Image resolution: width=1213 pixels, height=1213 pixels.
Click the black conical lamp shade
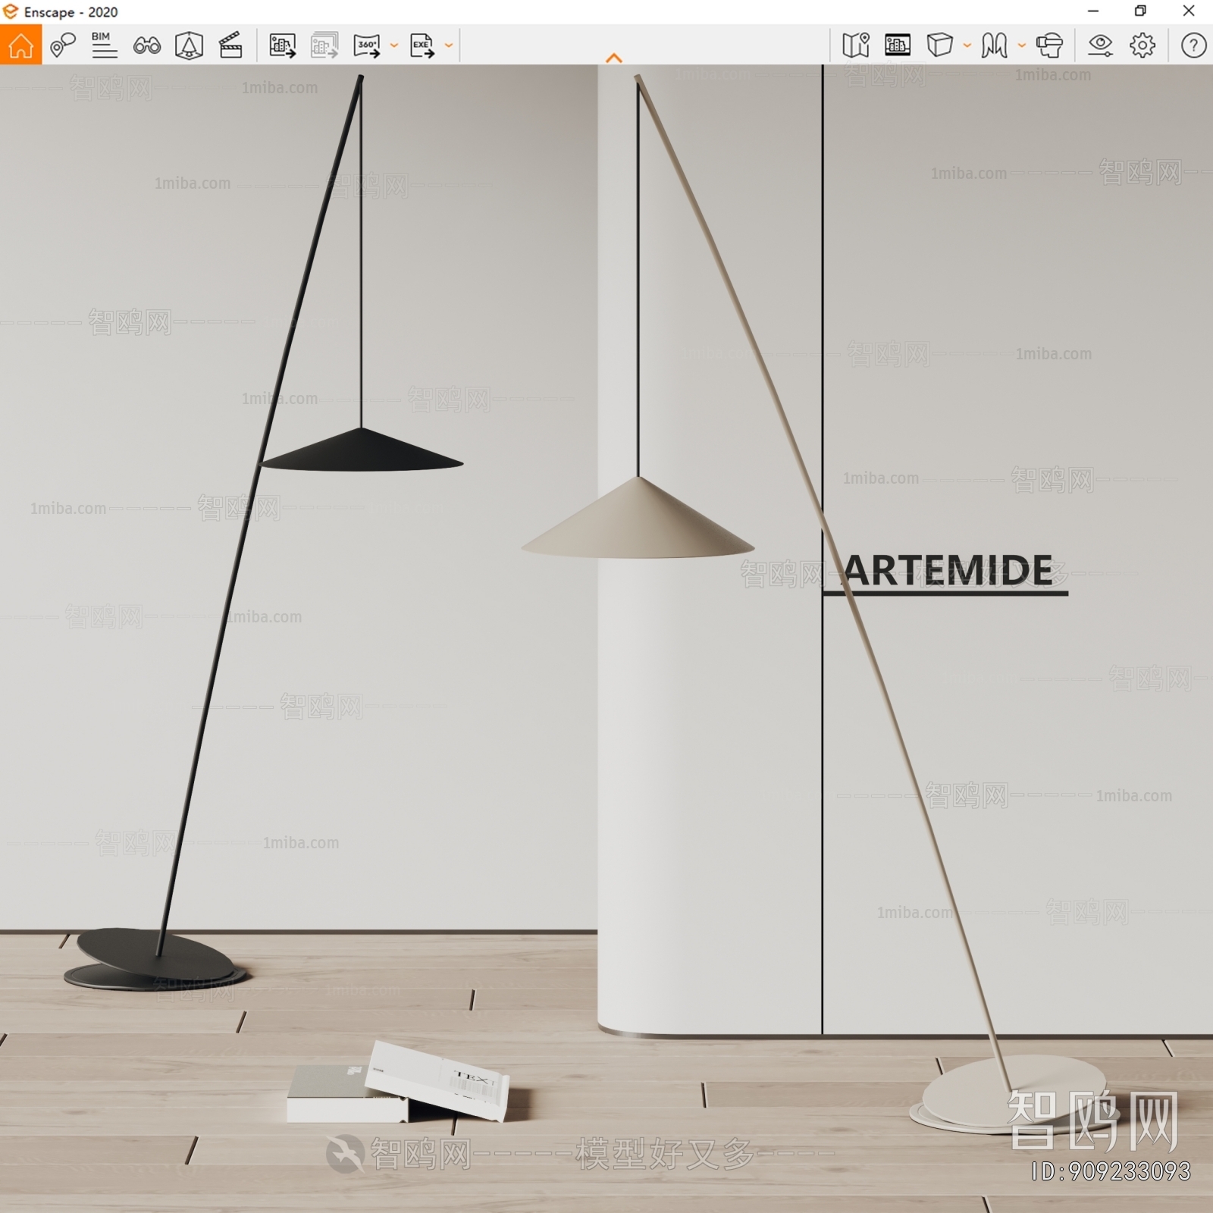pyautogui.click(x=362, y=451)
